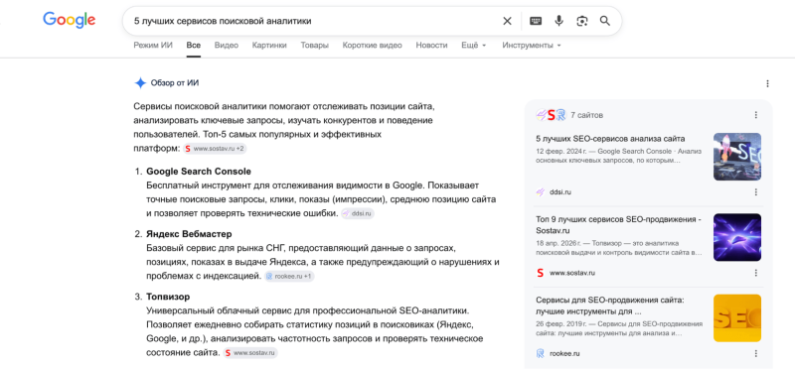
Task: Click rocket SEO thumbnail of ddsi.ru result
Action: [736, 157]
